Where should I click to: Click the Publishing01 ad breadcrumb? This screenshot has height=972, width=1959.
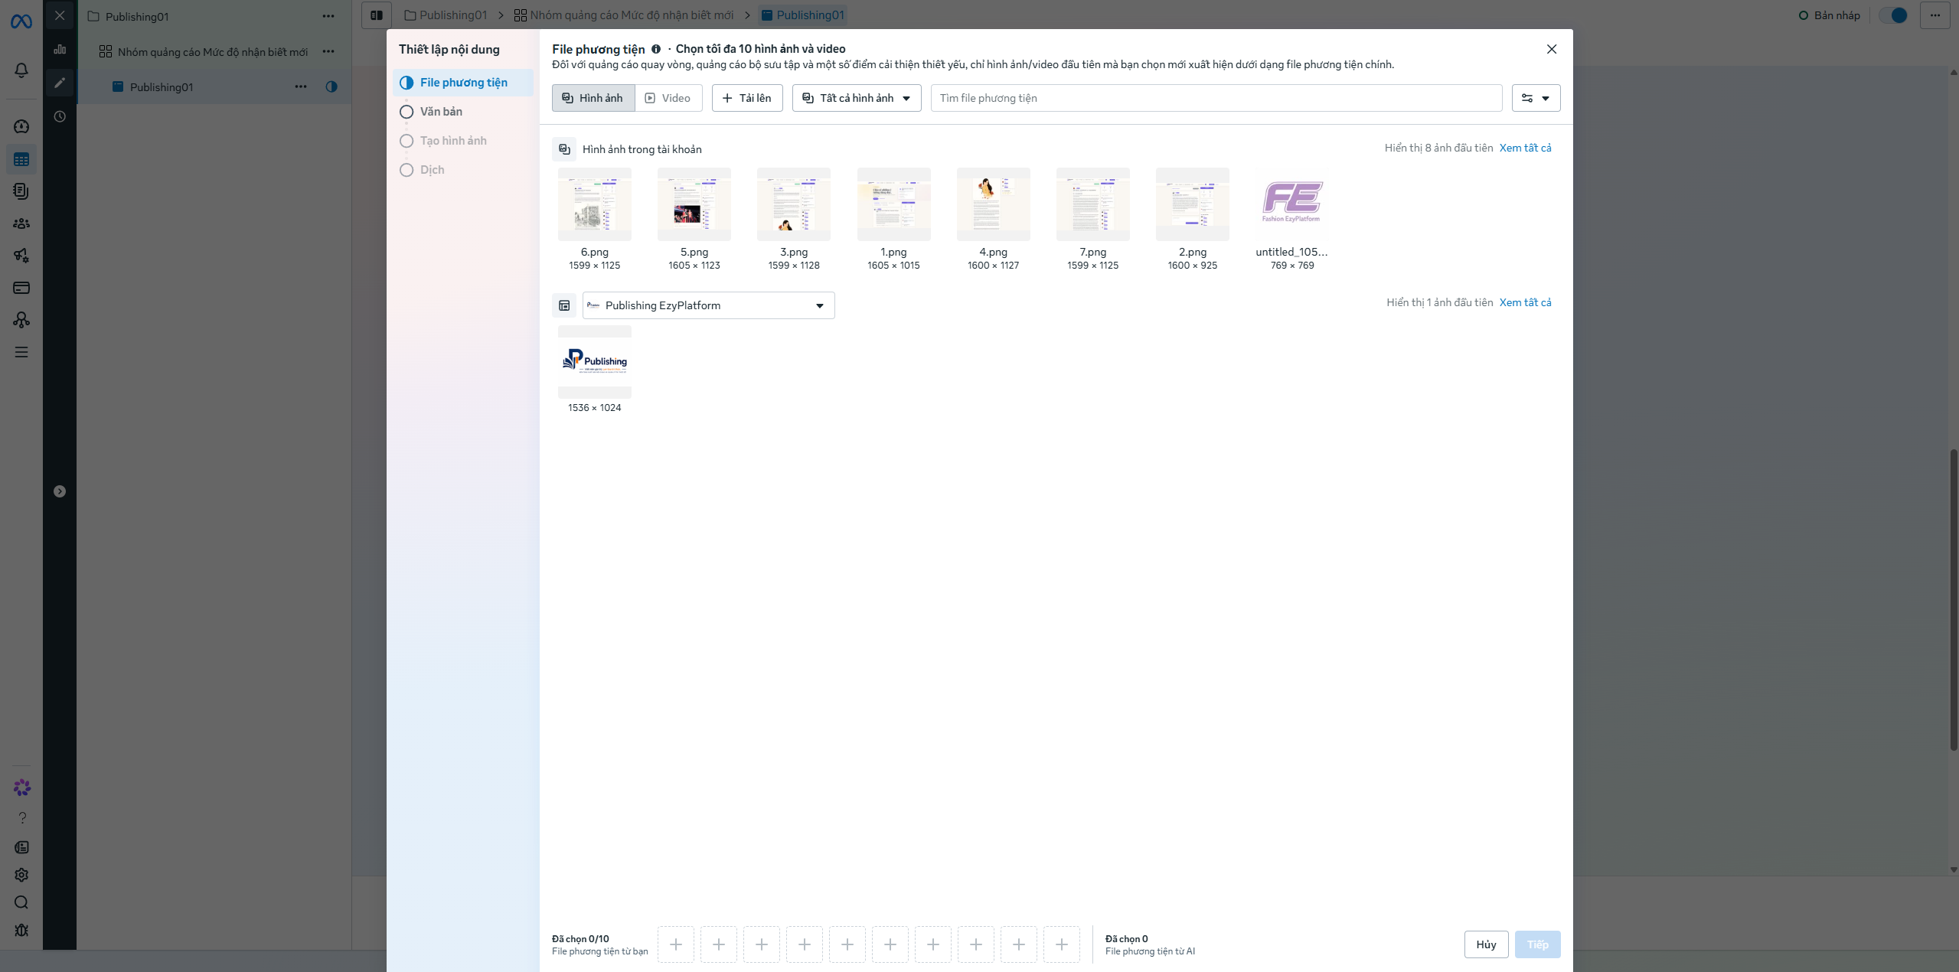803,15
